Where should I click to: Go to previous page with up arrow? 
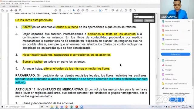[x=56, y=11]
